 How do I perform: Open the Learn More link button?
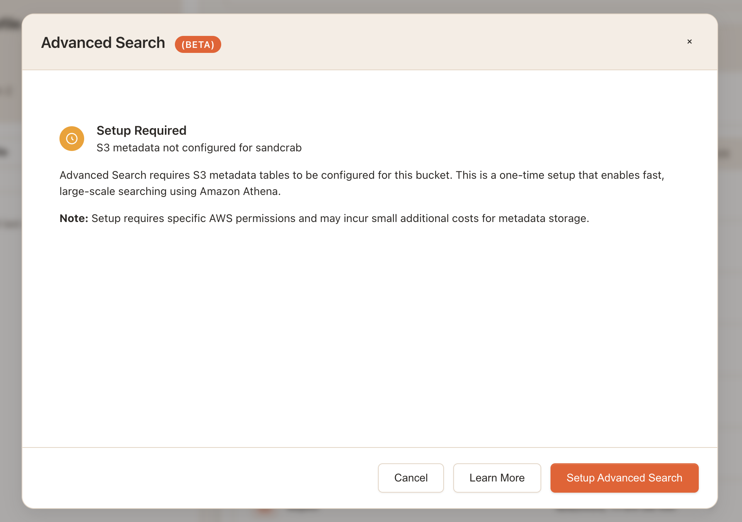coord(497,478)
